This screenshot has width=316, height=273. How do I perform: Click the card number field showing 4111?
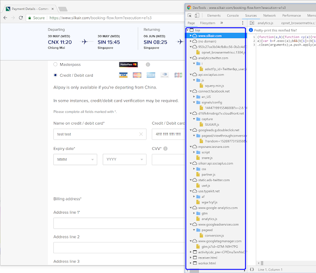[x=168, y=135]
